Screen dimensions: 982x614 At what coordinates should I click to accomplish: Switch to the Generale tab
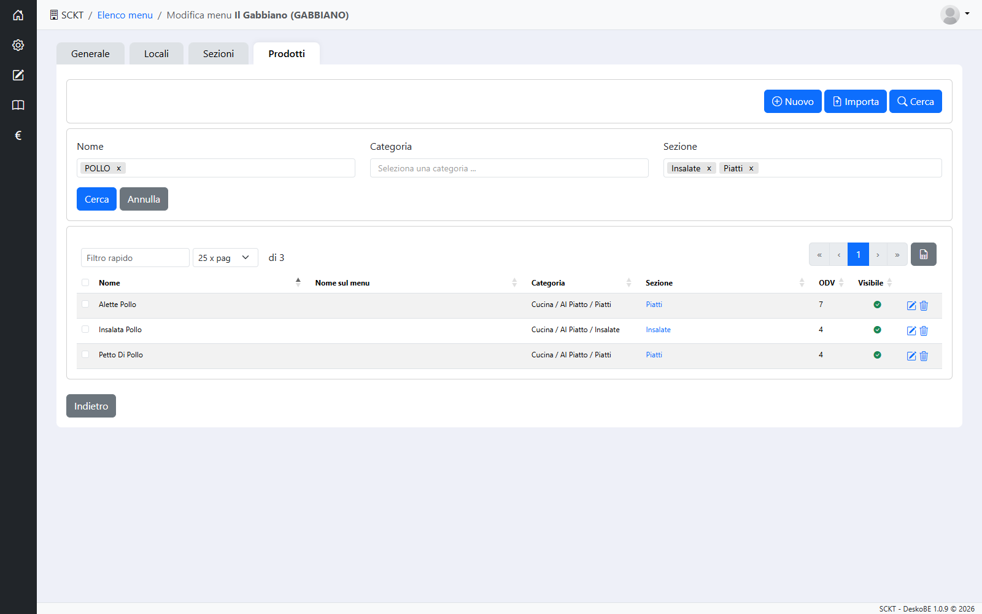[90, 53]
